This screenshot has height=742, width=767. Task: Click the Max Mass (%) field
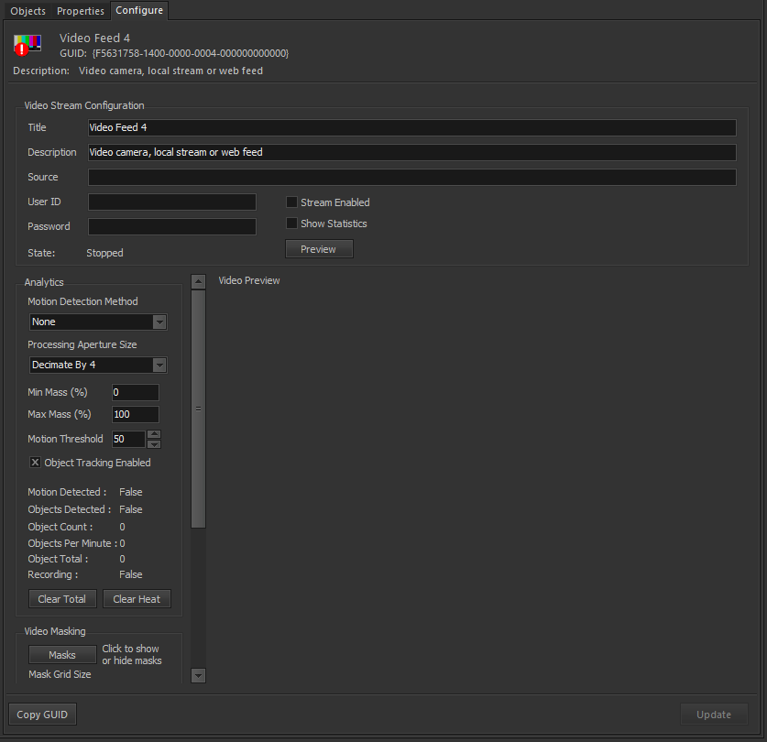click(x=136, y=414)
